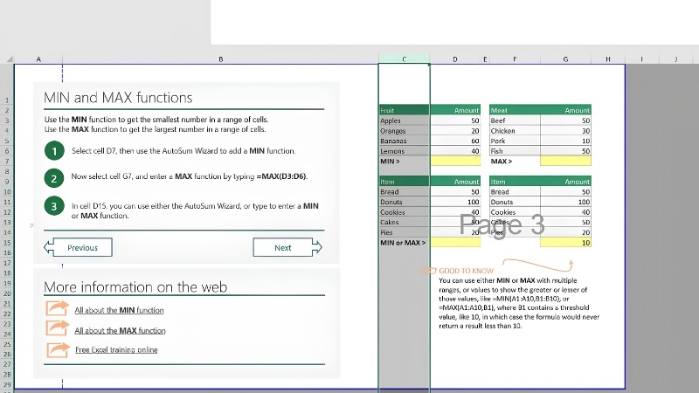Click the arrow icon beside the MAX function link

click(57, 328)
